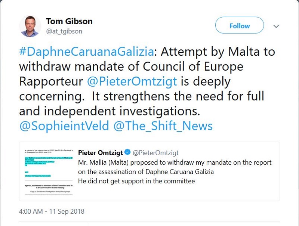Click the @PieterOmtzigt handle in quoted tweet
Viewport: 299px width, 226px height.
[156, 152]
